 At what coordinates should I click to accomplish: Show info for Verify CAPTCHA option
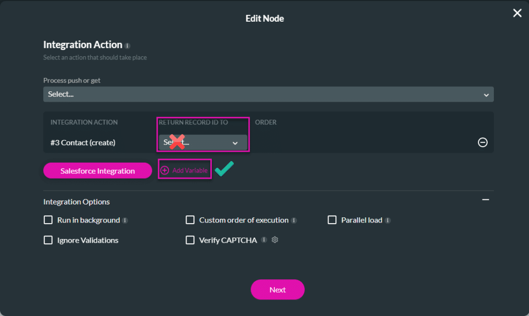(x=264, y=240)
